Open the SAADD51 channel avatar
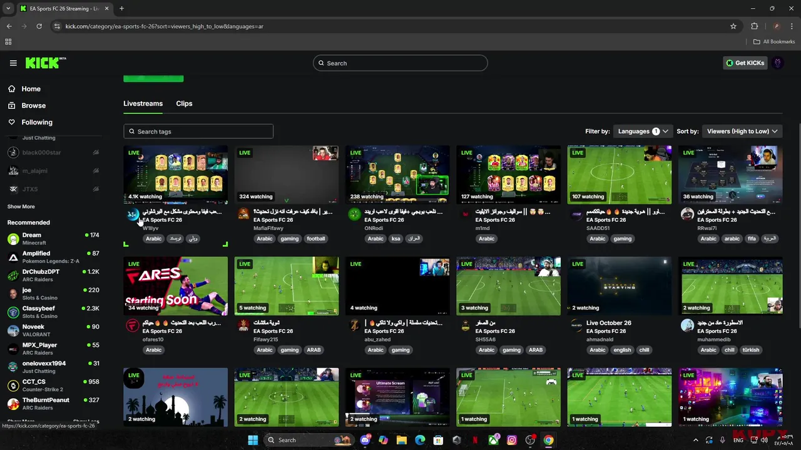Image resolution: width=801 pixels, height=450 pixels. 576,214
